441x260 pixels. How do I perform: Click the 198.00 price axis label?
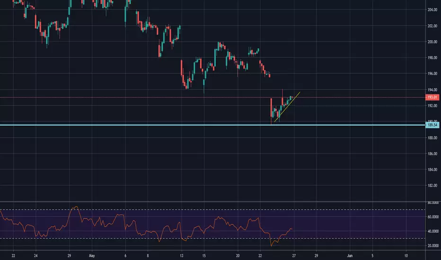432,58
